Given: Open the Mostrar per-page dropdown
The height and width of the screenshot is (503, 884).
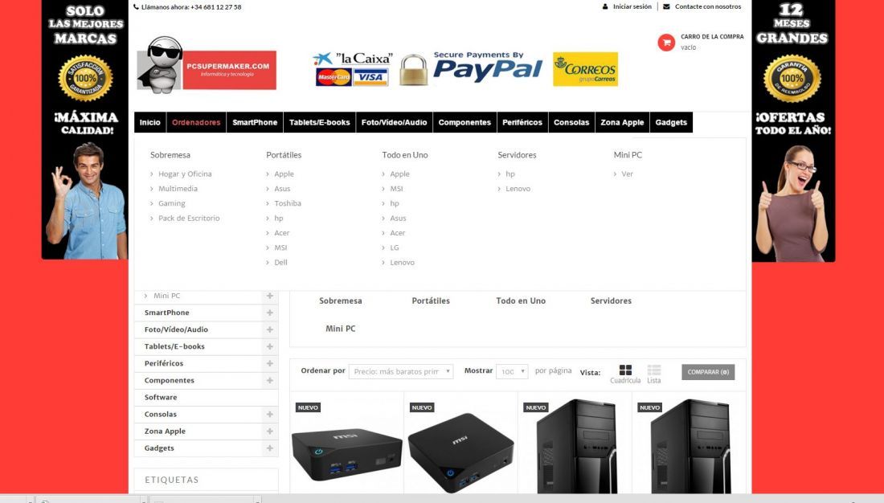Looking at the screenshot, I should [x=512, y=371].
